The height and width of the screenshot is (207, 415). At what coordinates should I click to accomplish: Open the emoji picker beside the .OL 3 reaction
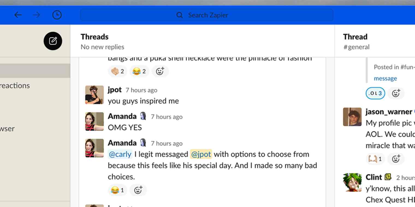(x=396, y=93)
